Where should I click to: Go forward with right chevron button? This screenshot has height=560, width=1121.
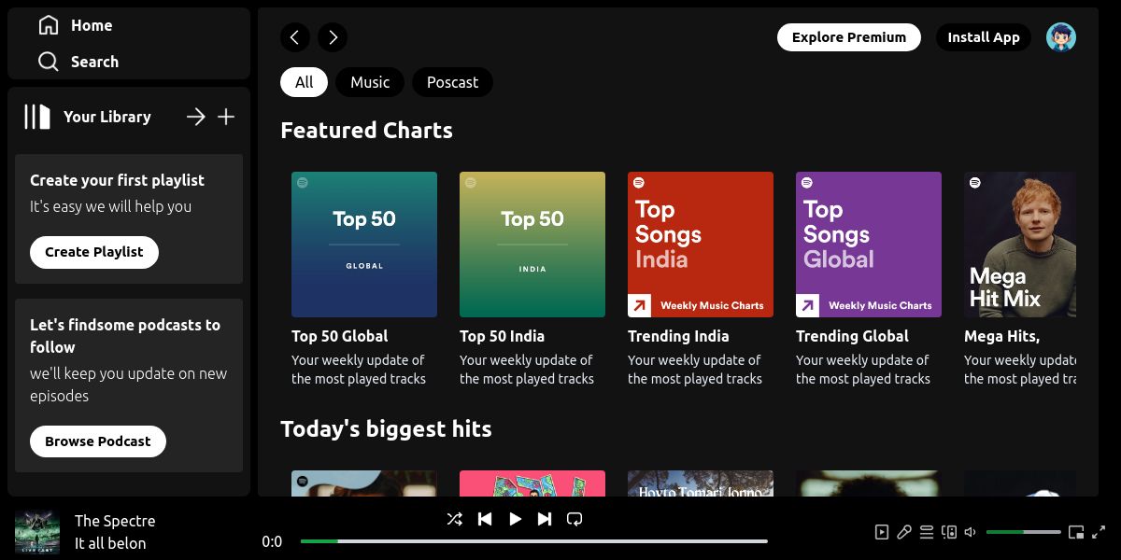coord(333,37)
